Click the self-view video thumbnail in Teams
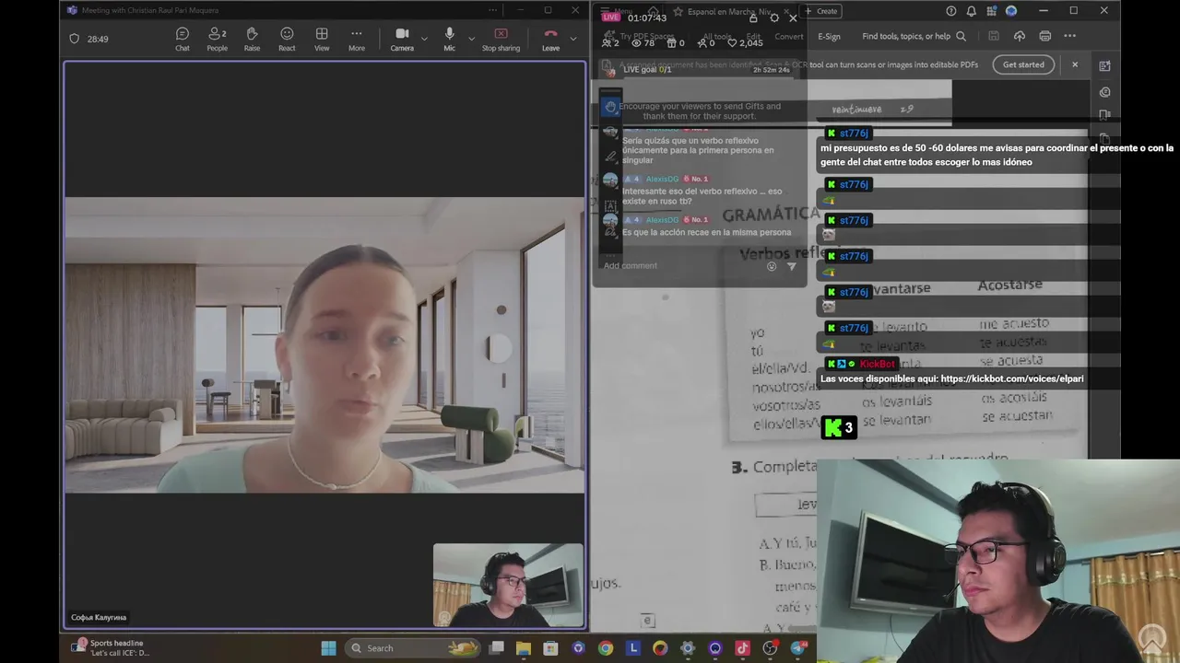Screen dimensions: 1180x663 click(x=508, y=585)
